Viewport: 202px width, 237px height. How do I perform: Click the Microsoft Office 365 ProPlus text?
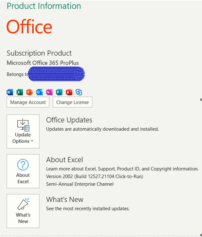click(x=43, y=63)
